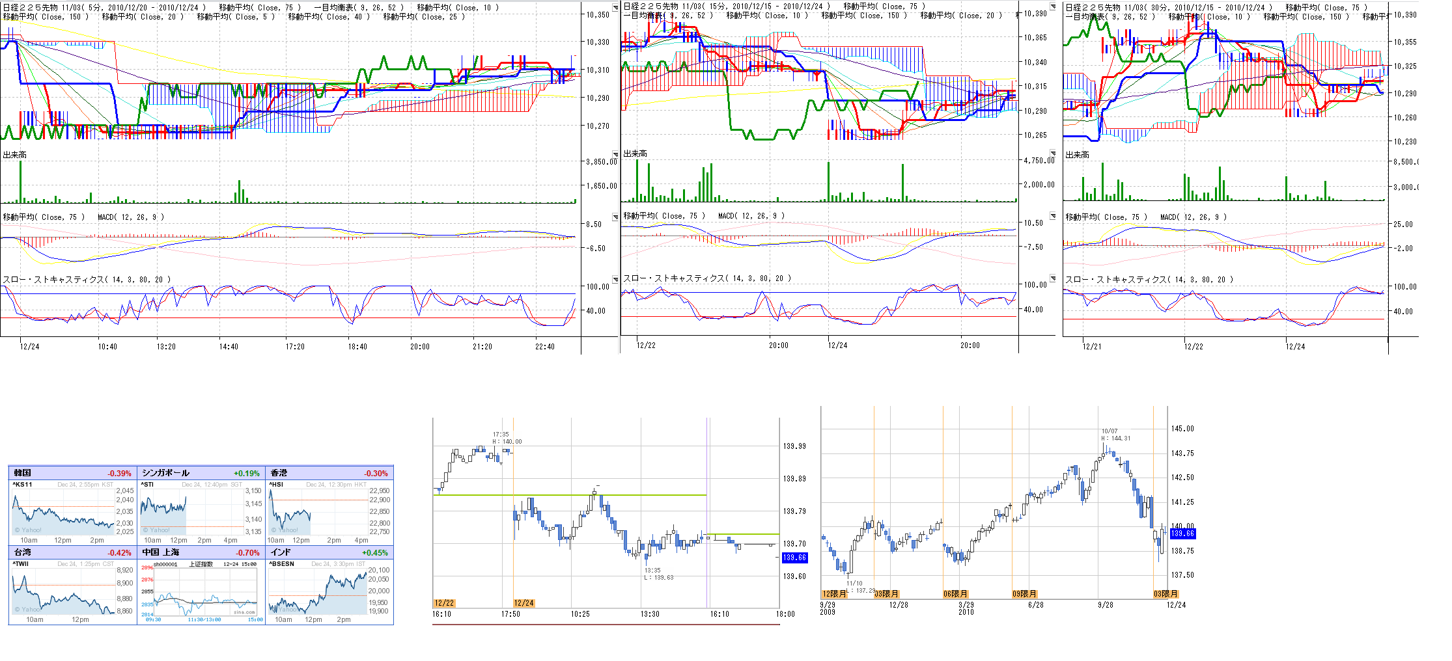Click the 09限月 contract month marker

pos(1024,594)
